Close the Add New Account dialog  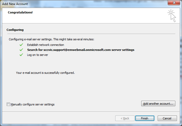click(174, 3)
